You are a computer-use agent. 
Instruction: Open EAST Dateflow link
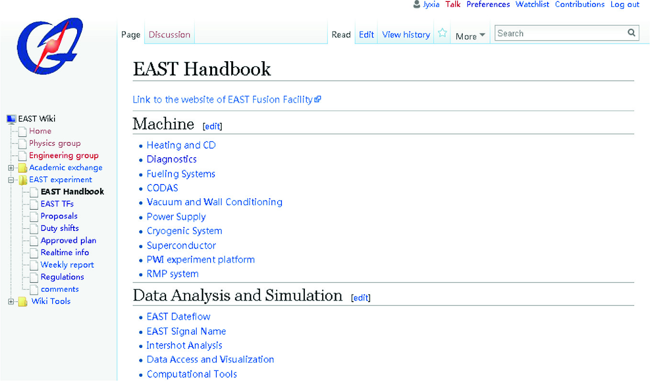tap(179, 316)
